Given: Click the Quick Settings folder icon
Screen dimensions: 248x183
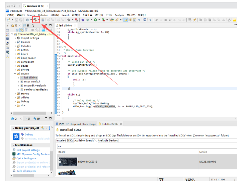Looking at the screenshot, I should (x=14, y=158).
